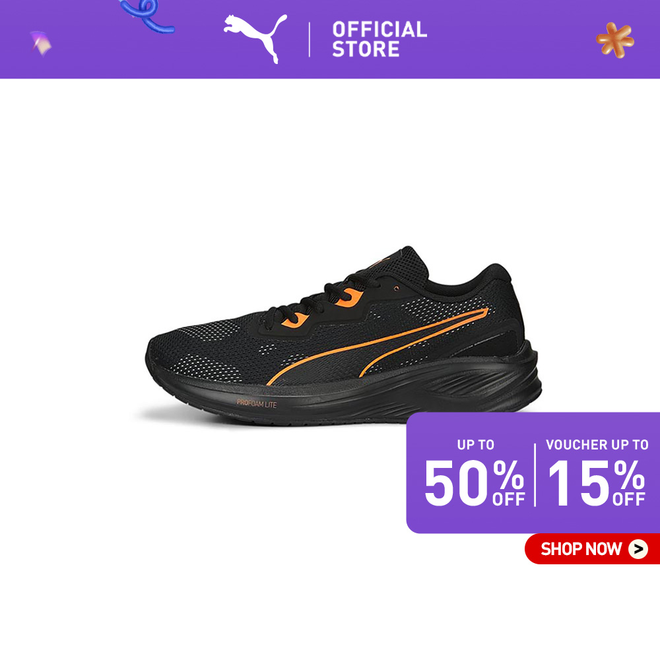660x660 pixels.
Task: Click the VOUCHER UP TO 15% OFF text
Action: 597,473
